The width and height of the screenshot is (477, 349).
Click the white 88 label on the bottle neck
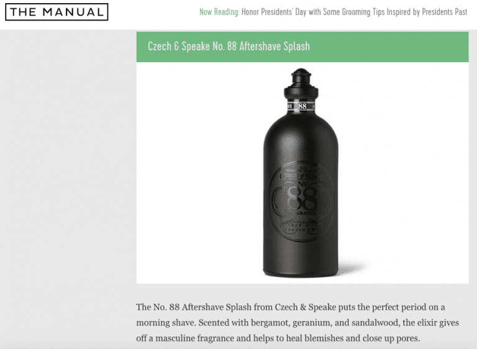[301, 106]
